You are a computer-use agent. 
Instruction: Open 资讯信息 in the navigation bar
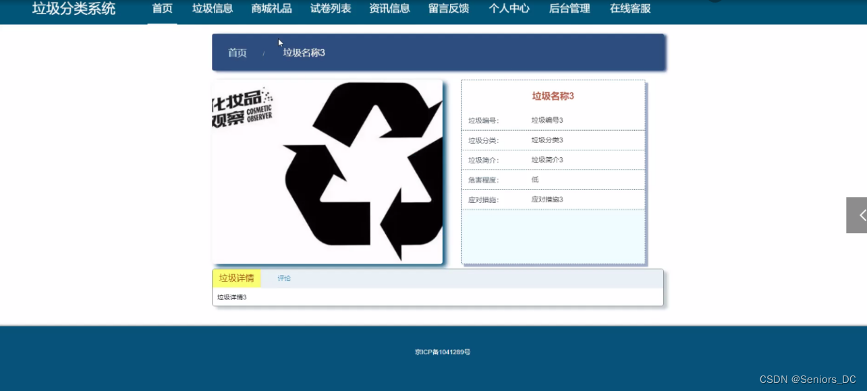pos(389,9)
